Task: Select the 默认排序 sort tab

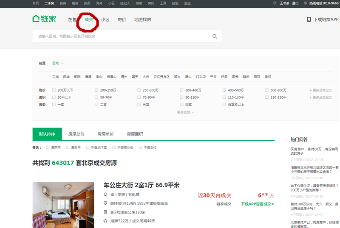Action: (x=47, y=134)
